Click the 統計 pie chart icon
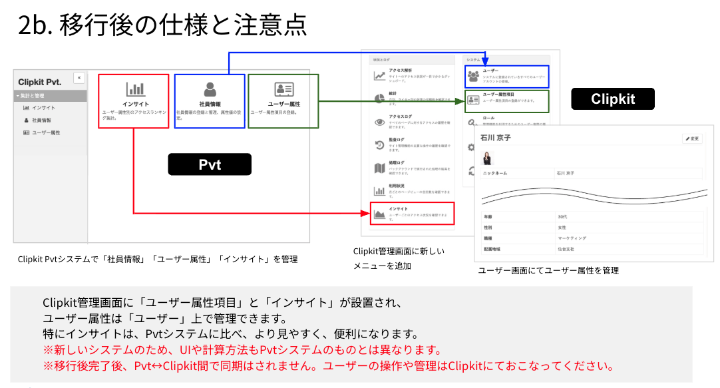720x388 pixels. [379, 98]
